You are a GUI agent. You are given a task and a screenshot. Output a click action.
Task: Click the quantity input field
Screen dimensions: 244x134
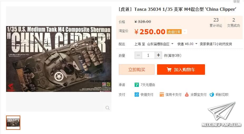click(x=148, y=55)
